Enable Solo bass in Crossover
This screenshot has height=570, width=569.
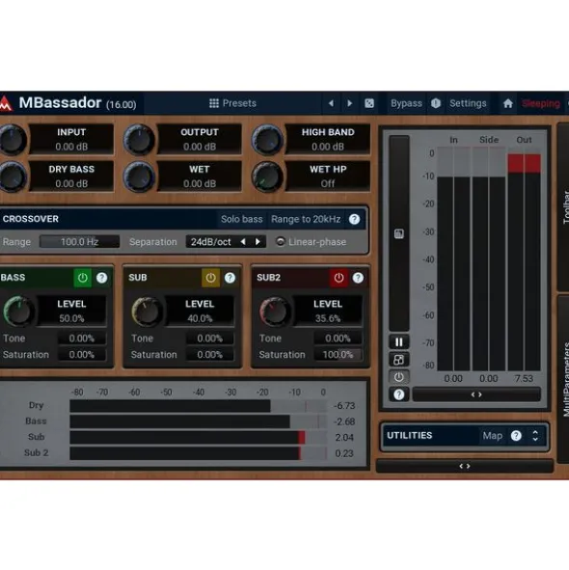pos(242,220)
